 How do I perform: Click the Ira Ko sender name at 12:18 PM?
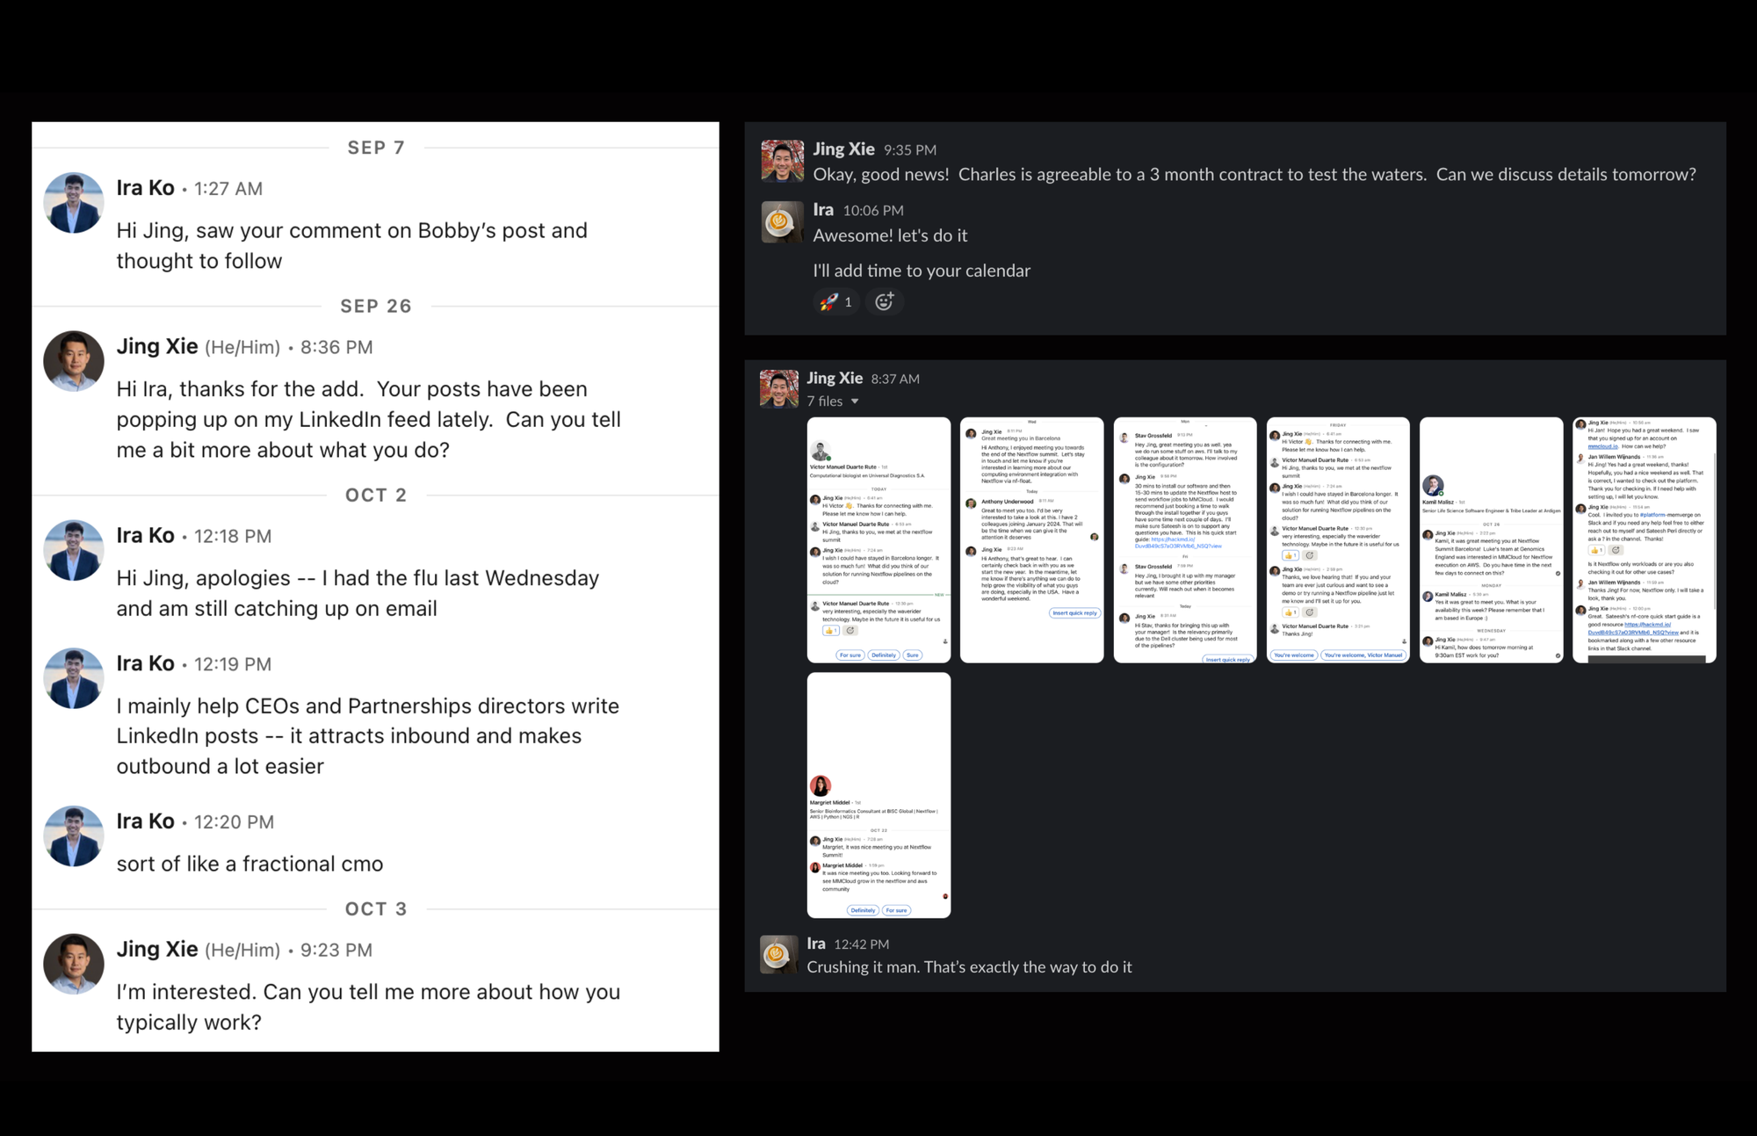(x=146, y=535)
